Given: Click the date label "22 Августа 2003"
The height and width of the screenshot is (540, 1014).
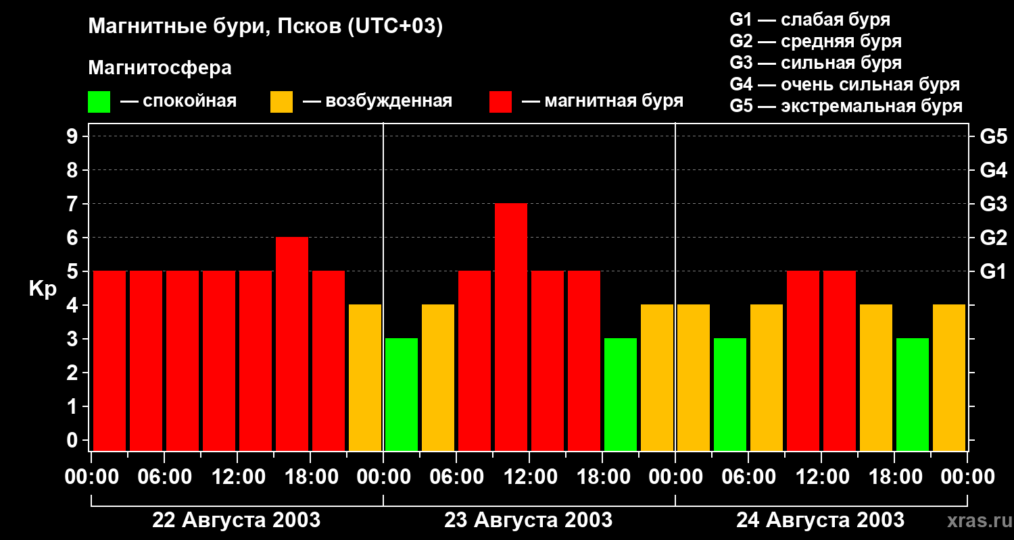Looking at the screenshot, I should (x=237, y=520).
